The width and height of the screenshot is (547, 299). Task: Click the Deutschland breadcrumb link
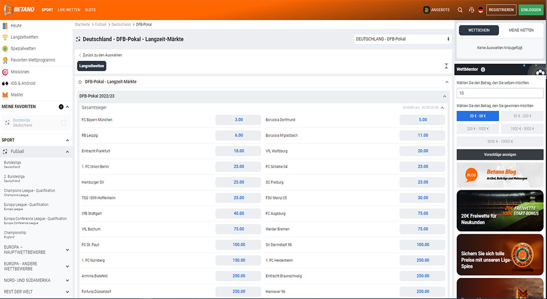click(x=121, y=24)
